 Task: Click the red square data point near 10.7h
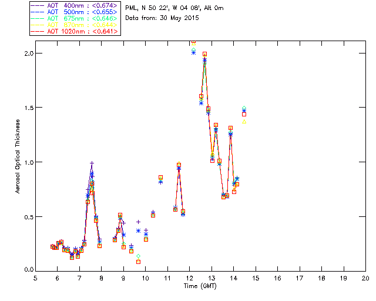click(x=160, y=178)
